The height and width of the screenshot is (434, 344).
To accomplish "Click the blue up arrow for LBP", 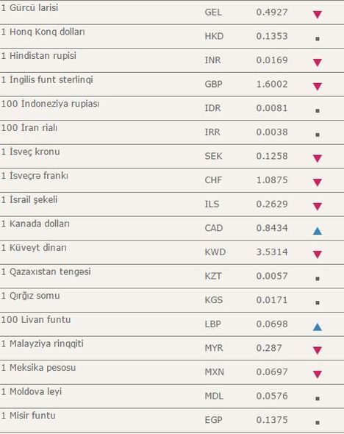I will coord(318,327).
